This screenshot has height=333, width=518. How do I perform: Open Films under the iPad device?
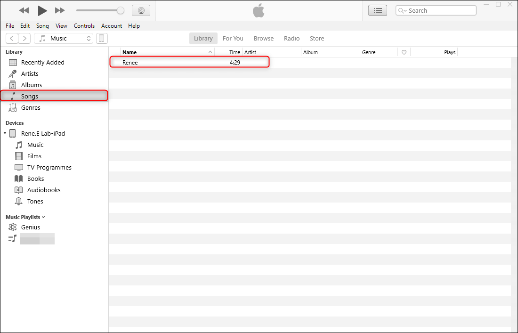(34, 156)
